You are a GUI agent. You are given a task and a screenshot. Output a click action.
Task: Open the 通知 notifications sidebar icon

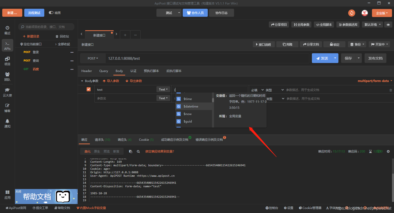click(x=7, y=123)
